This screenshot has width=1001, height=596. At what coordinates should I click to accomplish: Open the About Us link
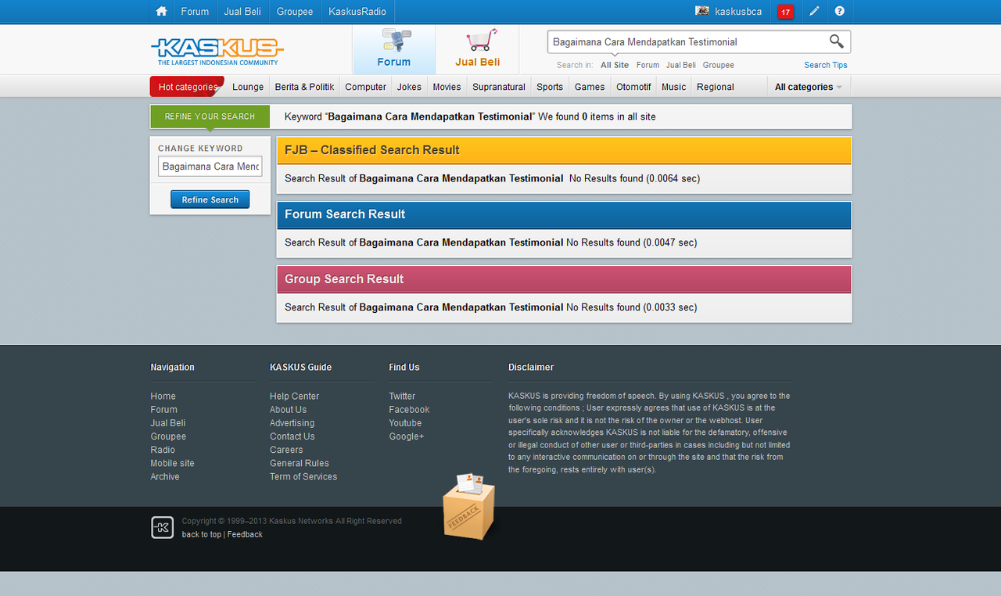pyautogui.click(x=289, y=410)
